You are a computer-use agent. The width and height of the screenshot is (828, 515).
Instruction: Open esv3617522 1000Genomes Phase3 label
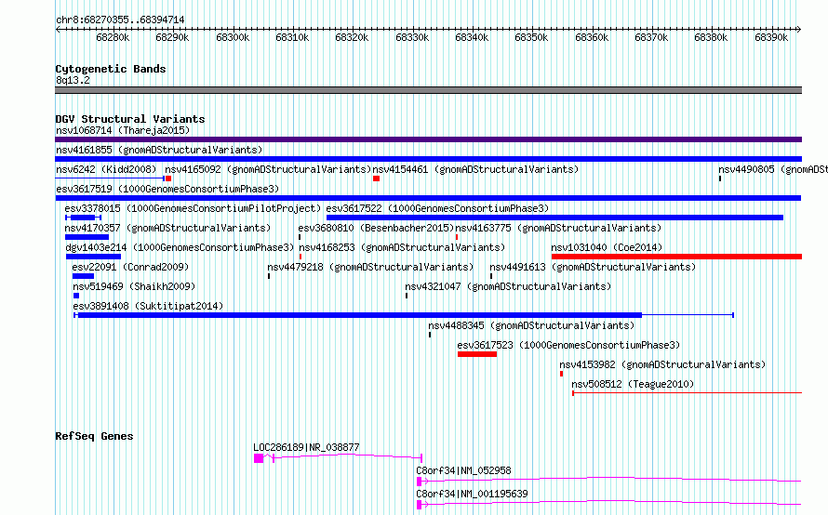[437, 208]
